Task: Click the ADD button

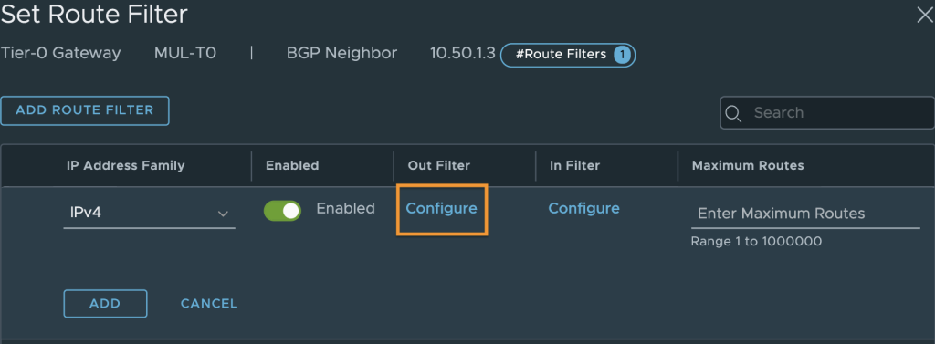Action: (105, 304)
